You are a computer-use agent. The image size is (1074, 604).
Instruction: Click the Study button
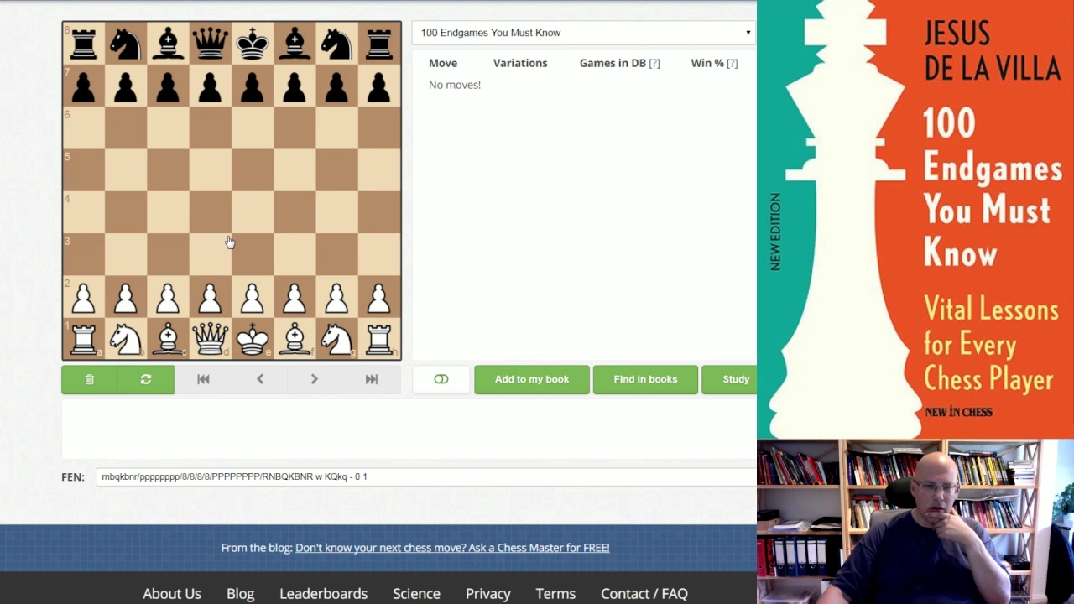[731, 379]
